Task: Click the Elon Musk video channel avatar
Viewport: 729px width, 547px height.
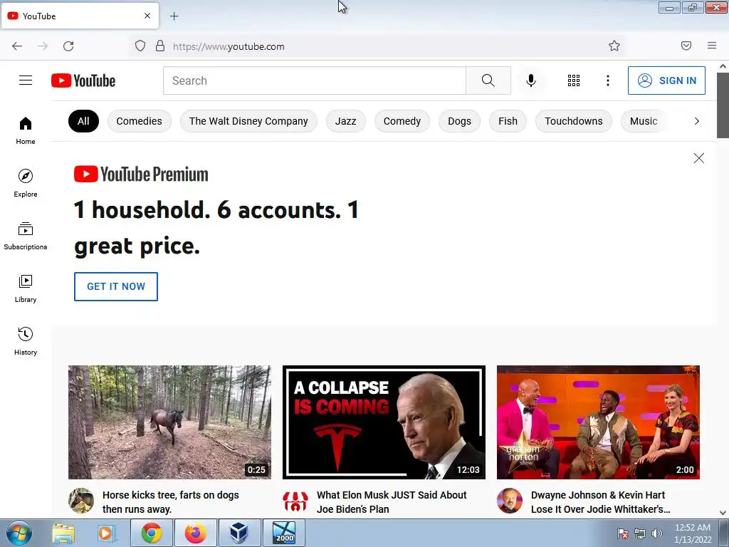Action: click(x=295, y=501)
